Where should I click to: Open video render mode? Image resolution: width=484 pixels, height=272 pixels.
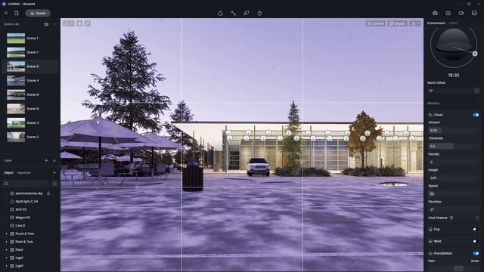pos(461,14)
